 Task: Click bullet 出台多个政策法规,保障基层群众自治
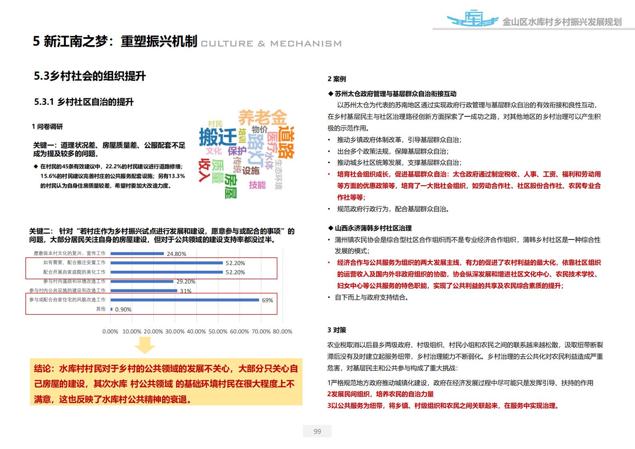[x=393, y=152]
